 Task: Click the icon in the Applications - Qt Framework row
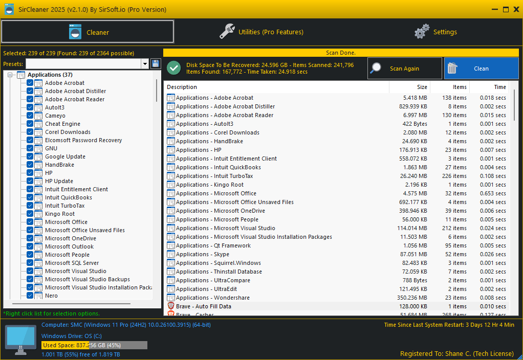(x=171, y=245)
